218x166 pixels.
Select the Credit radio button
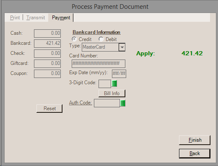74,39
